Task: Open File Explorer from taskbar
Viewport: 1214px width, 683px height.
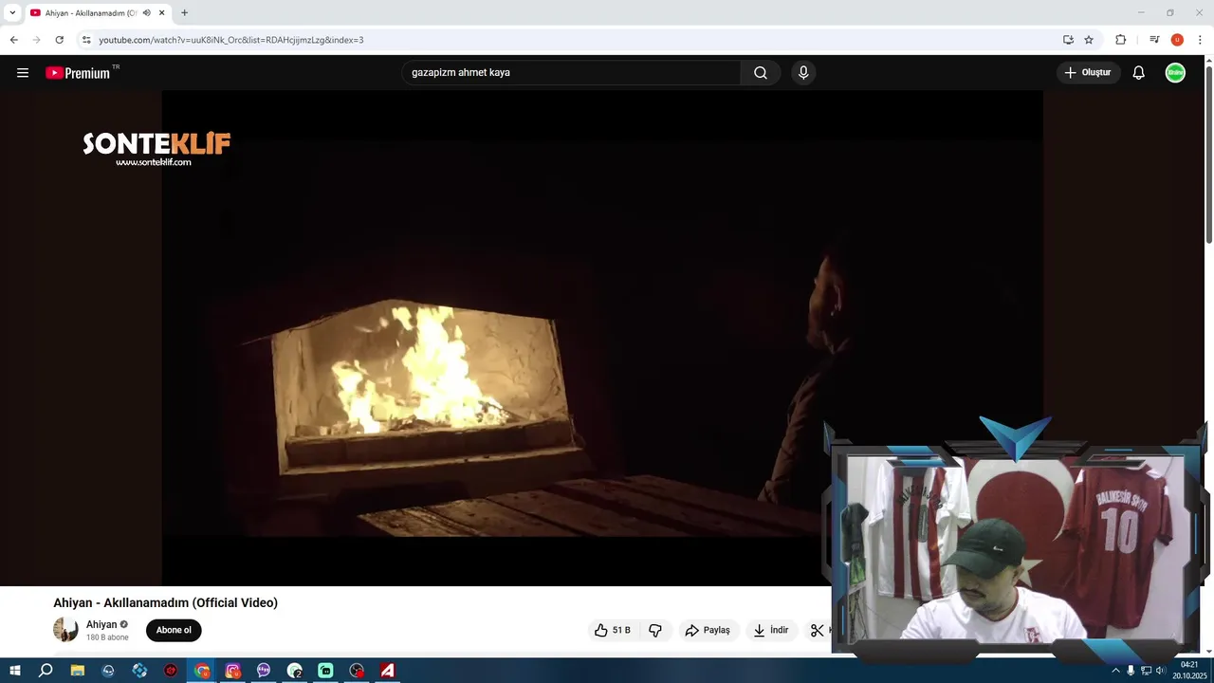Action: [x=78, y=671]
